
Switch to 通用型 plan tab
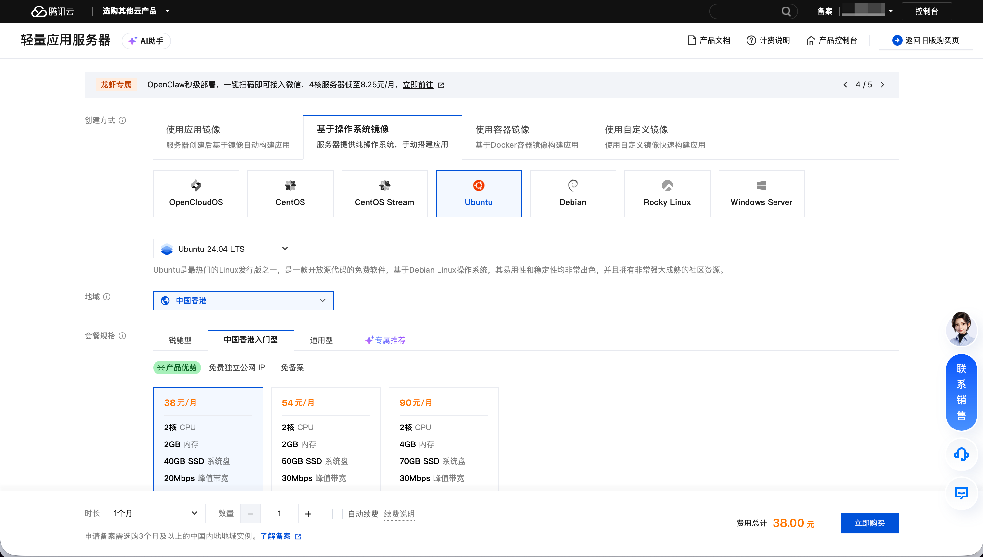coord(321,340)
